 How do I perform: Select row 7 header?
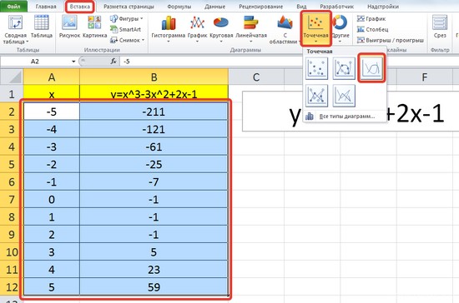pos(12,199)
